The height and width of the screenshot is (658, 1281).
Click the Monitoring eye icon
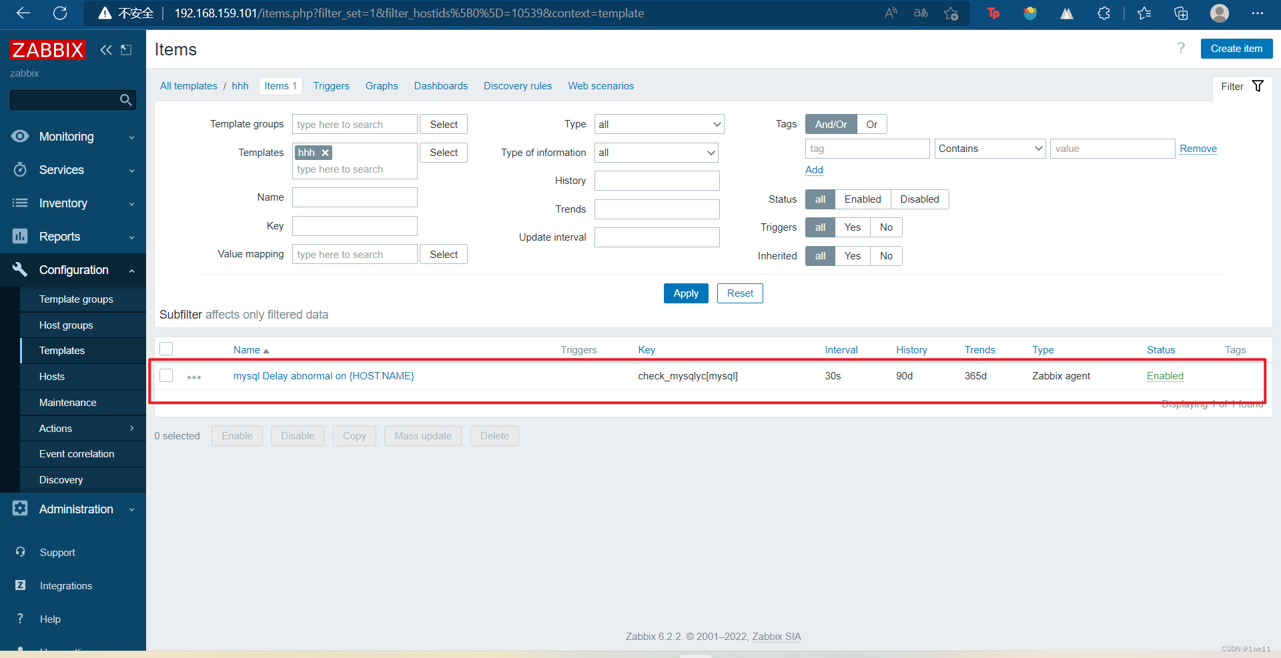click(20, 136)
